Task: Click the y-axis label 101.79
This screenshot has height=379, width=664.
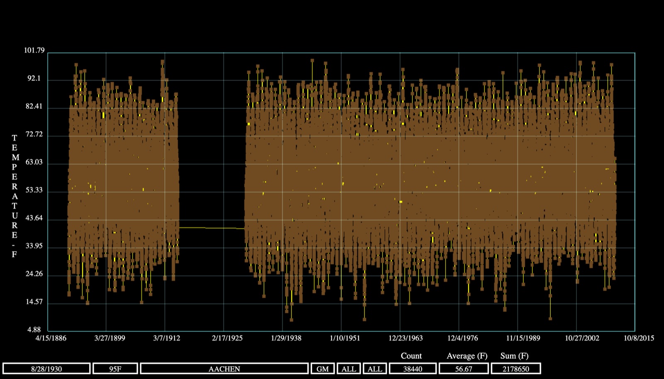Action: pos(34,51)
